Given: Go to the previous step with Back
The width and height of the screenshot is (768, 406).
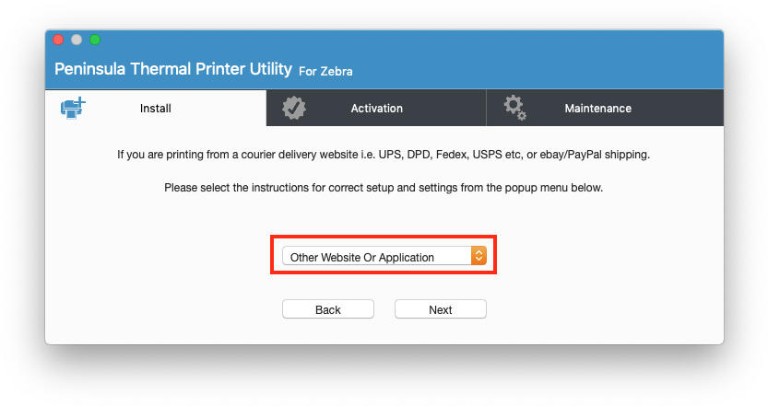Looking at the screenshot, I should tap(327, 309).
